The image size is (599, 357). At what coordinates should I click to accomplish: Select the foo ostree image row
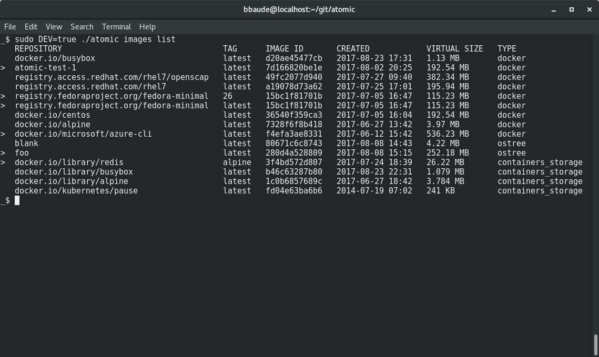point(21,152)
